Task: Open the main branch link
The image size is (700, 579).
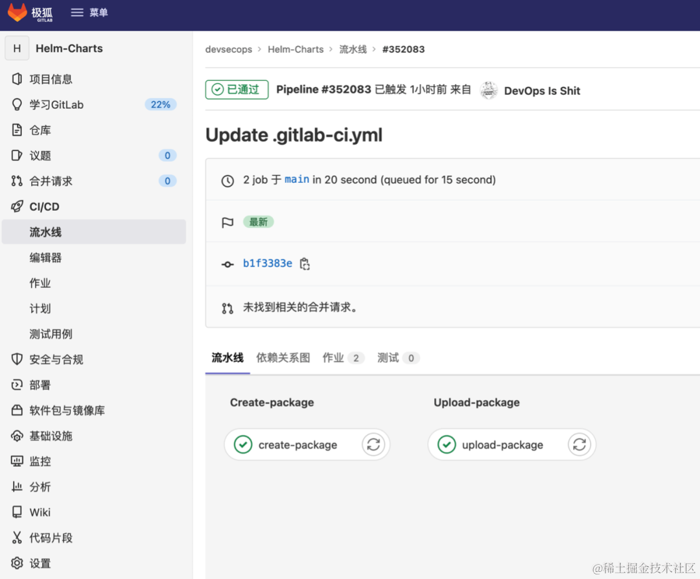Action: tap(296, 180)
